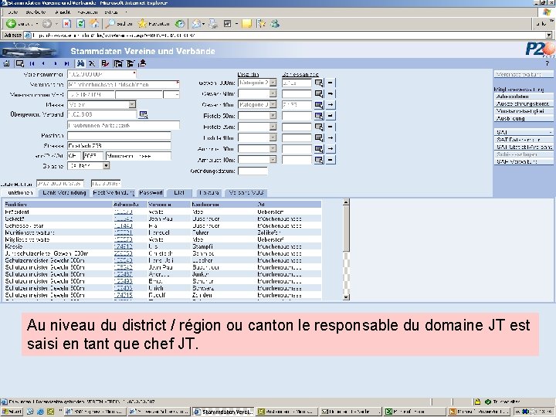The height and width of the screenshot is (417, 556).
Task: Click Windows Start button
Action: [x=12, y=412]
